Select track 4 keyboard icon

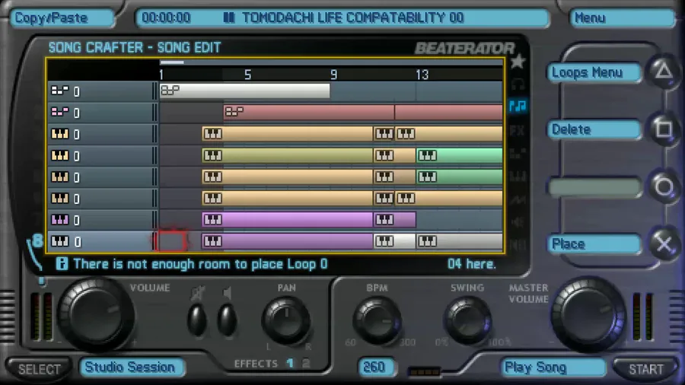(x=60, y=155)
